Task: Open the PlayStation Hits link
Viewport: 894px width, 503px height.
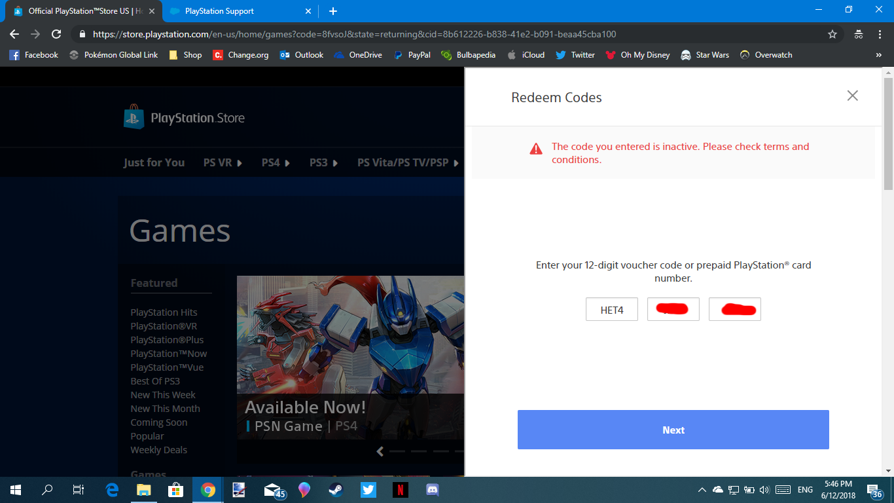Action: tap(164, 312)
